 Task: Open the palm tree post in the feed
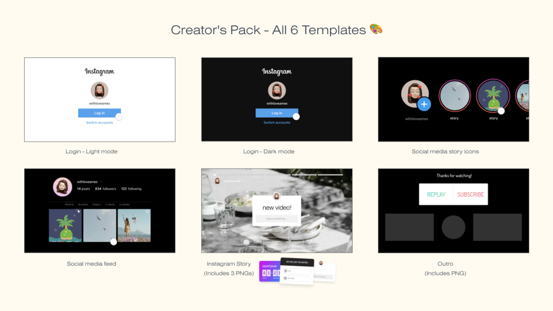[65, 225]
